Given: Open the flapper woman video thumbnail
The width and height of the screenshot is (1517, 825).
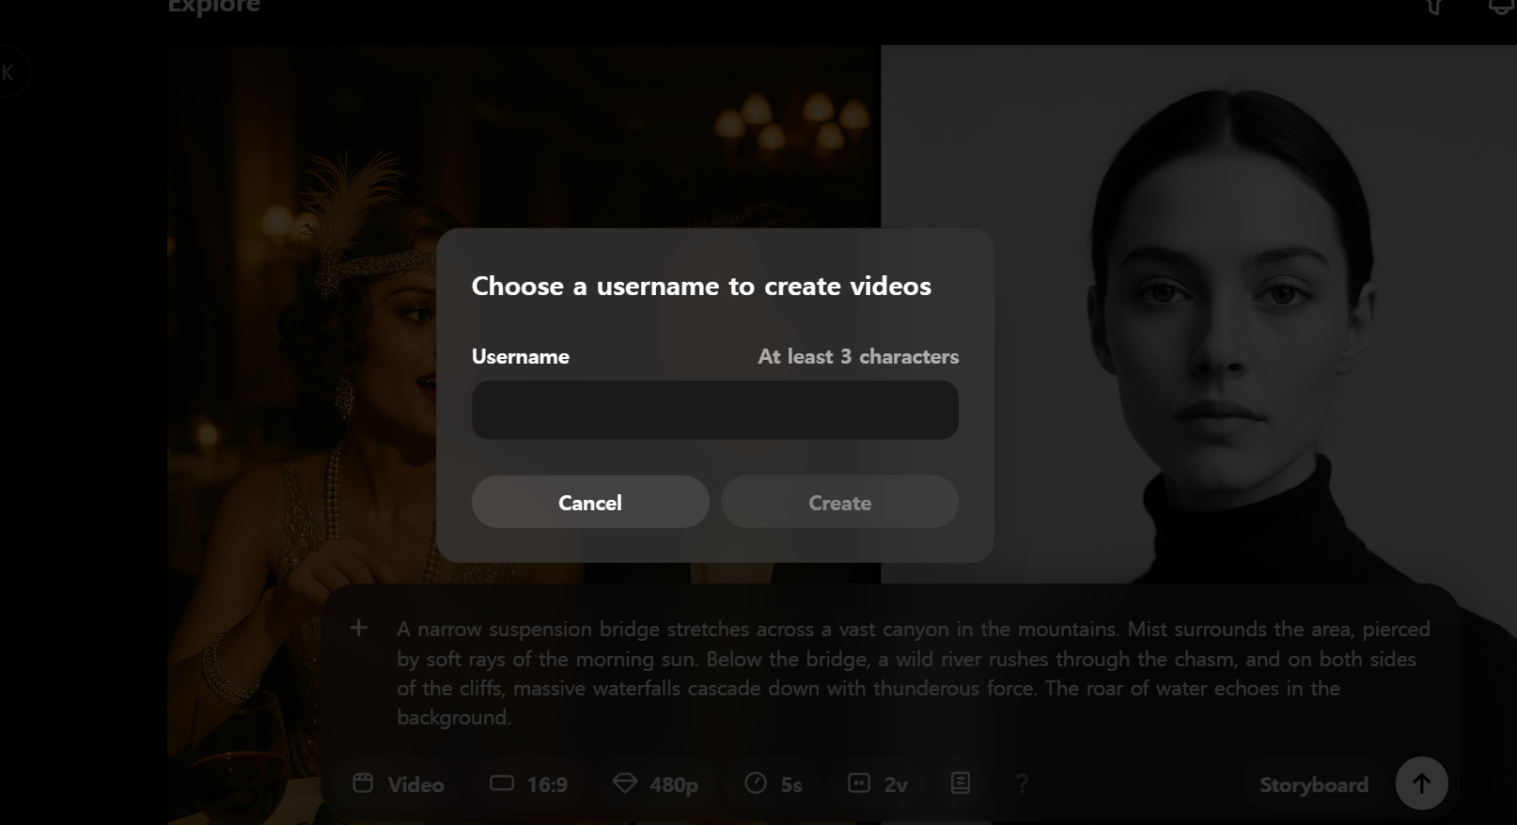Looking at the screenshot, I should (524, 435).
